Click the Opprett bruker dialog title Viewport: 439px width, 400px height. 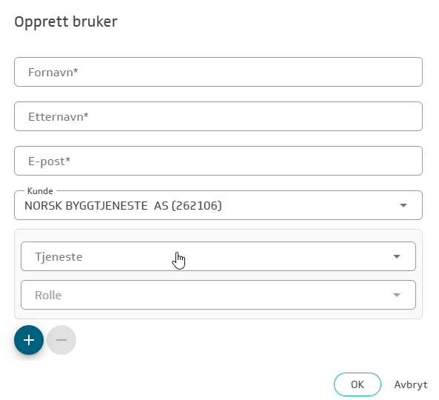point(66,21)
